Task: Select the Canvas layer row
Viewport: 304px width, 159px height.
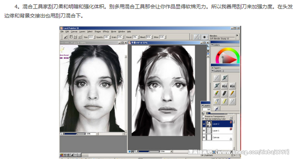Action: (217, 137)
